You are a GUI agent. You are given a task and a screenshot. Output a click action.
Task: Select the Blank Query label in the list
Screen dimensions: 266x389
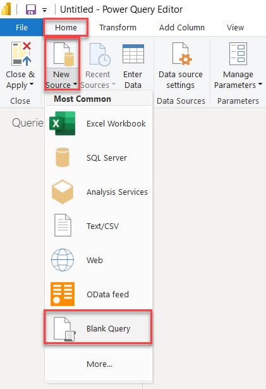click(108, 329)
